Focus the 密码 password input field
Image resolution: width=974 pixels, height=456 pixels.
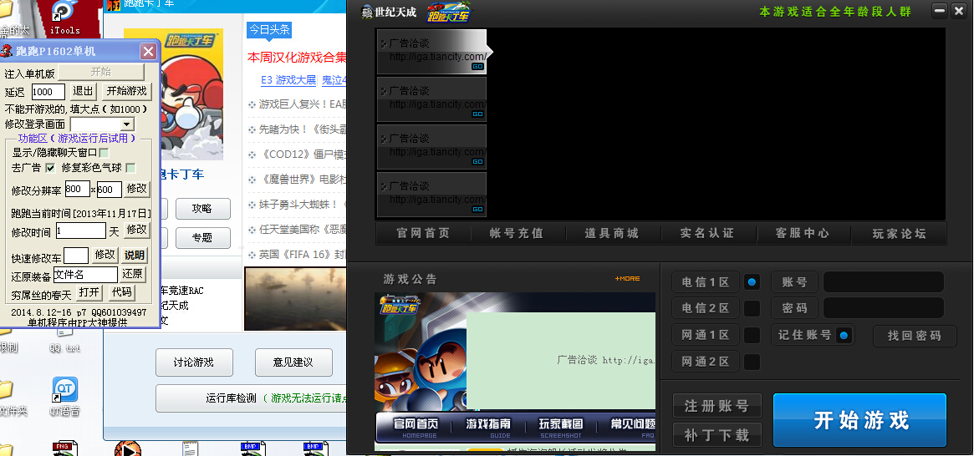[884, 308]
